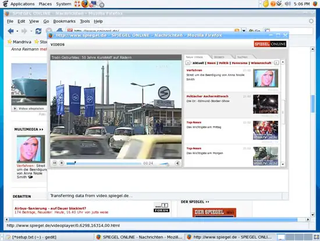Click the SPIEGEL ONLINE logo in the popup
320x241 pixels.
click(270, 44)
